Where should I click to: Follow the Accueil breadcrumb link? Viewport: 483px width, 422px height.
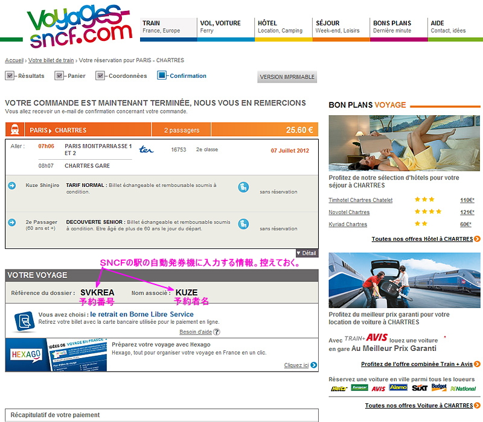[14, 60]
